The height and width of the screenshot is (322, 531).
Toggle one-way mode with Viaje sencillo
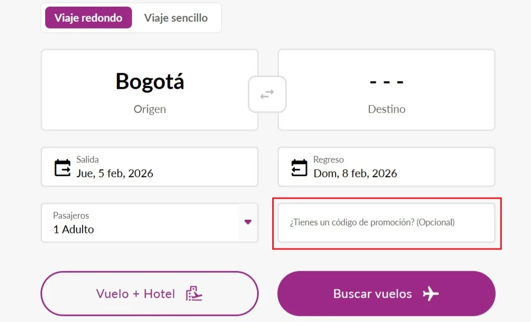pos(177,18)
